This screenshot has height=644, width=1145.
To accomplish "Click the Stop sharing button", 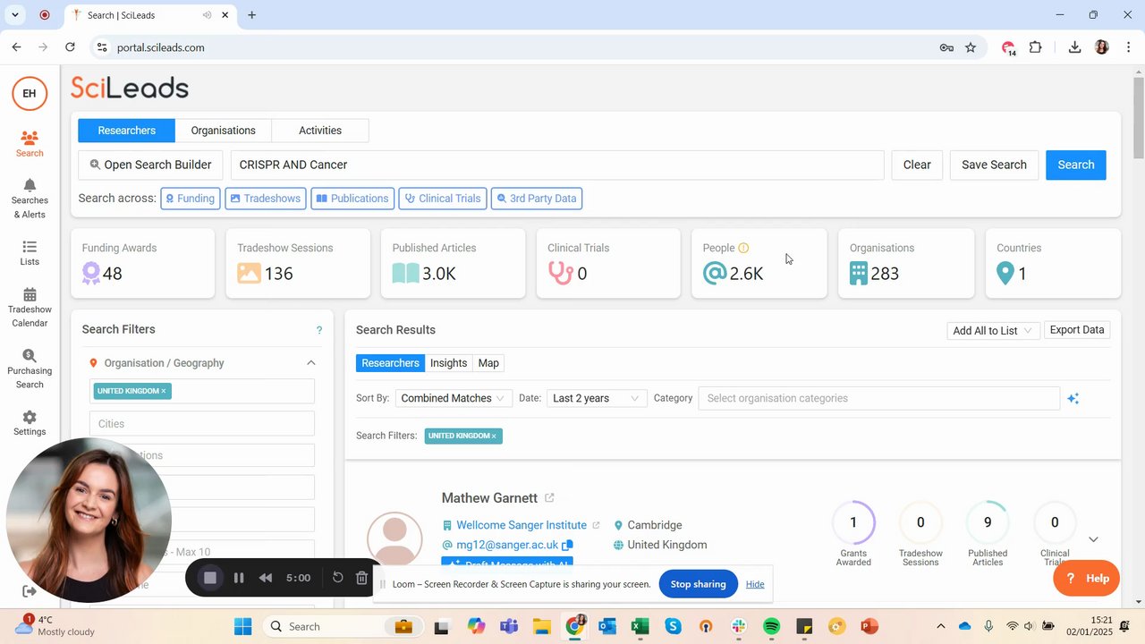I will click(698, 584).
